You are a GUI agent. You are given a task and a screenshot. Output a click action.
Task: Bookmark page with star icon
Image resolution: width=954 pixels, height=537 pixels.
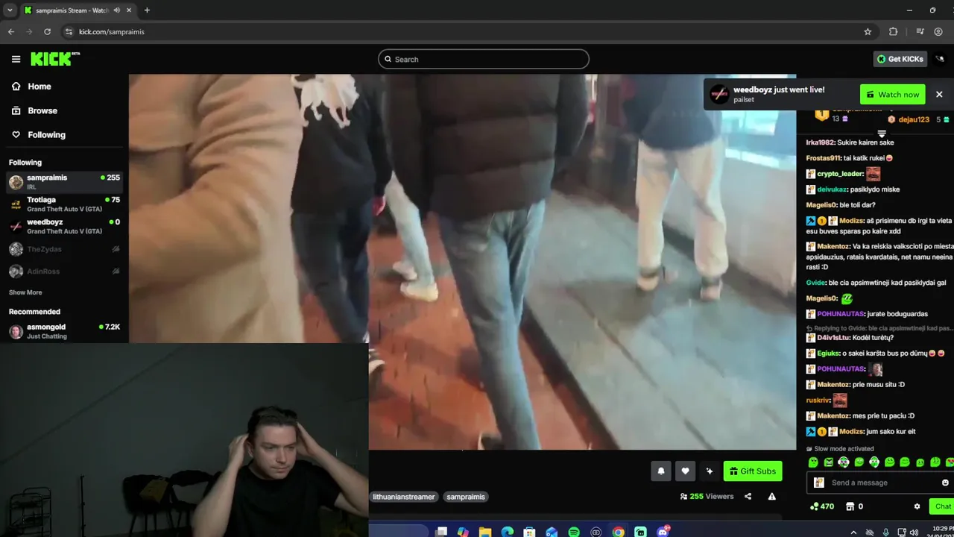(868, 31)
